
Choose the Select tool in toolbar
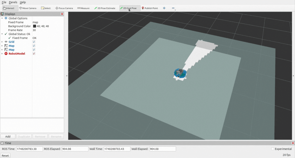pyautogui.click(x=46, y=8)
